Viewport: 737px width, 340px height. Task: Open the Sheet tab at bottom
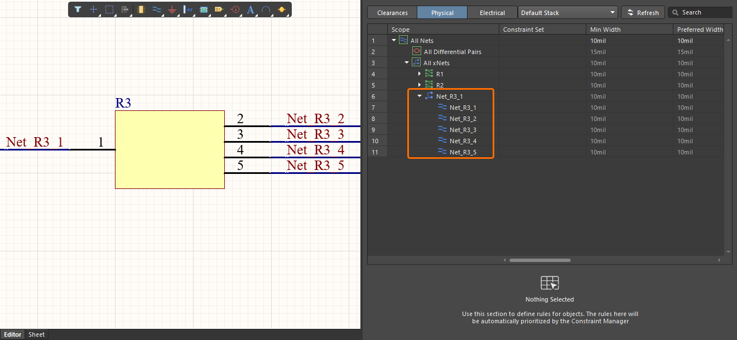tap(37, 334)
